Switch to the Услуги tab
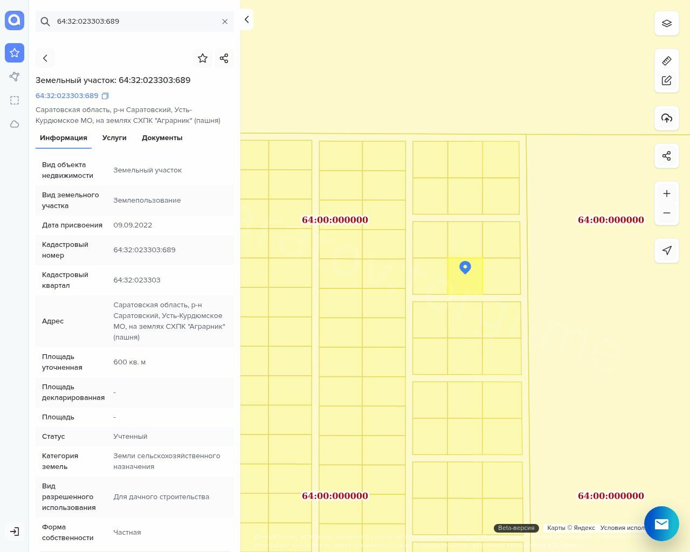The image size is (690, 552). (x=114, y=138)
